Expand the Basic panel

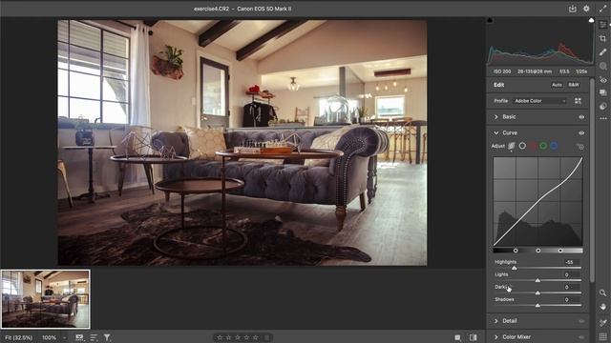coord(496,116)
